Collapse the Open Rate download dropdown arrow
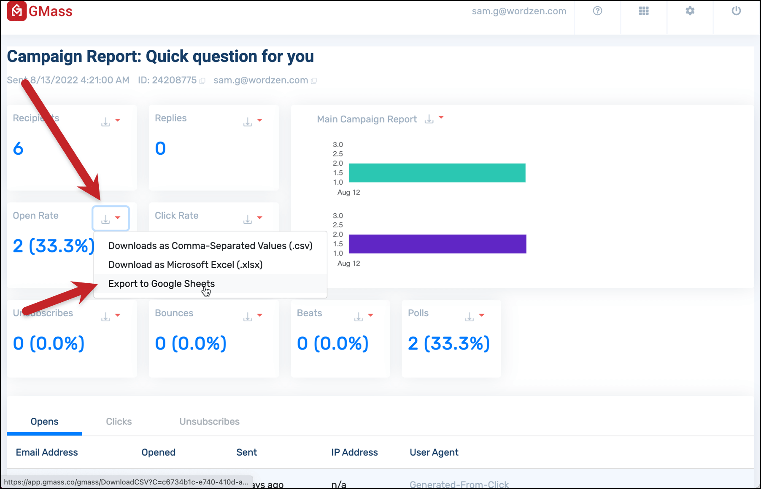The height and width of the screenshot is (489, 761). (118, 218)
